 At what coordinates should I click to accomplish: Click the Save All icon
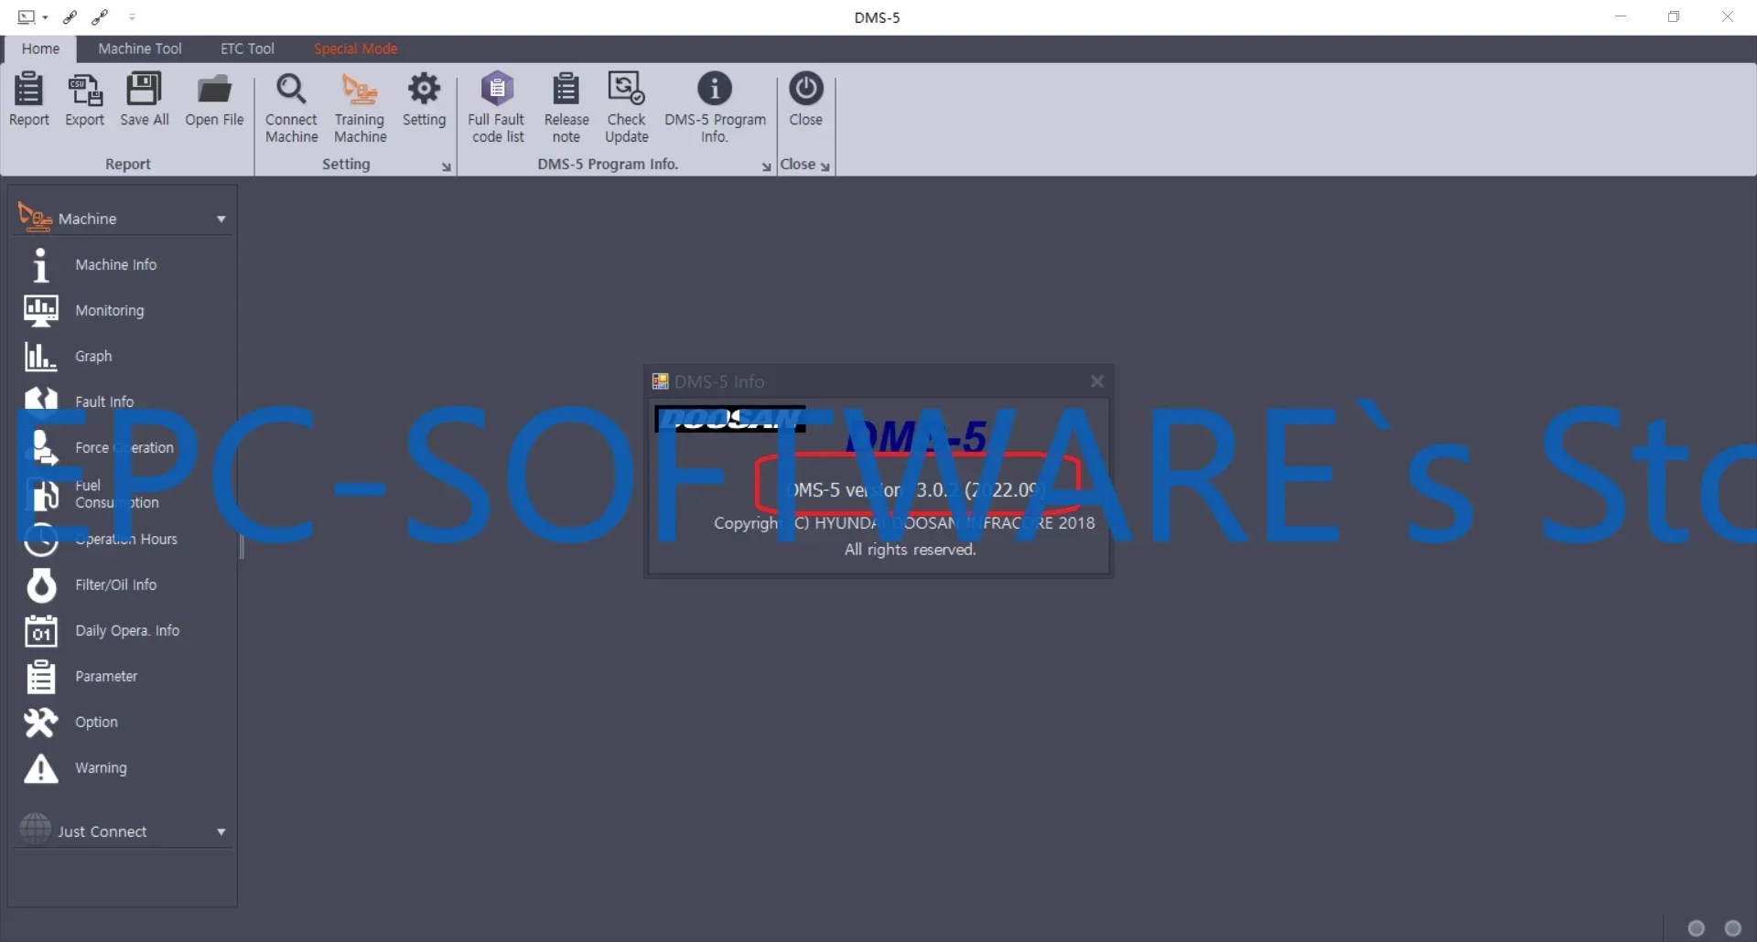click(144, 101)
